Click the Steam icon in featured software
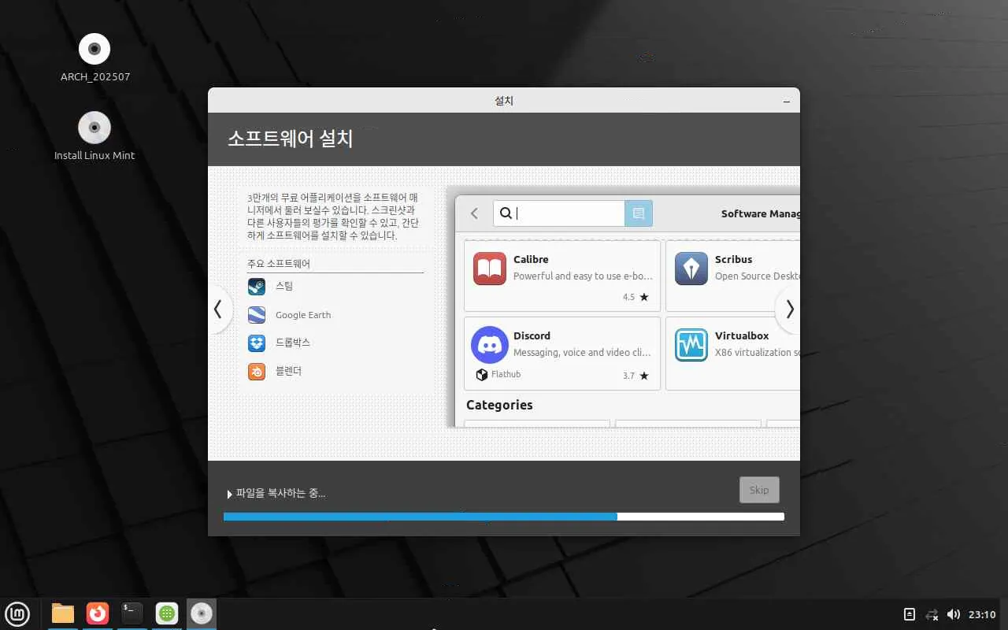The height and width of the screenshot is (630, 1008). click(257, 287)
